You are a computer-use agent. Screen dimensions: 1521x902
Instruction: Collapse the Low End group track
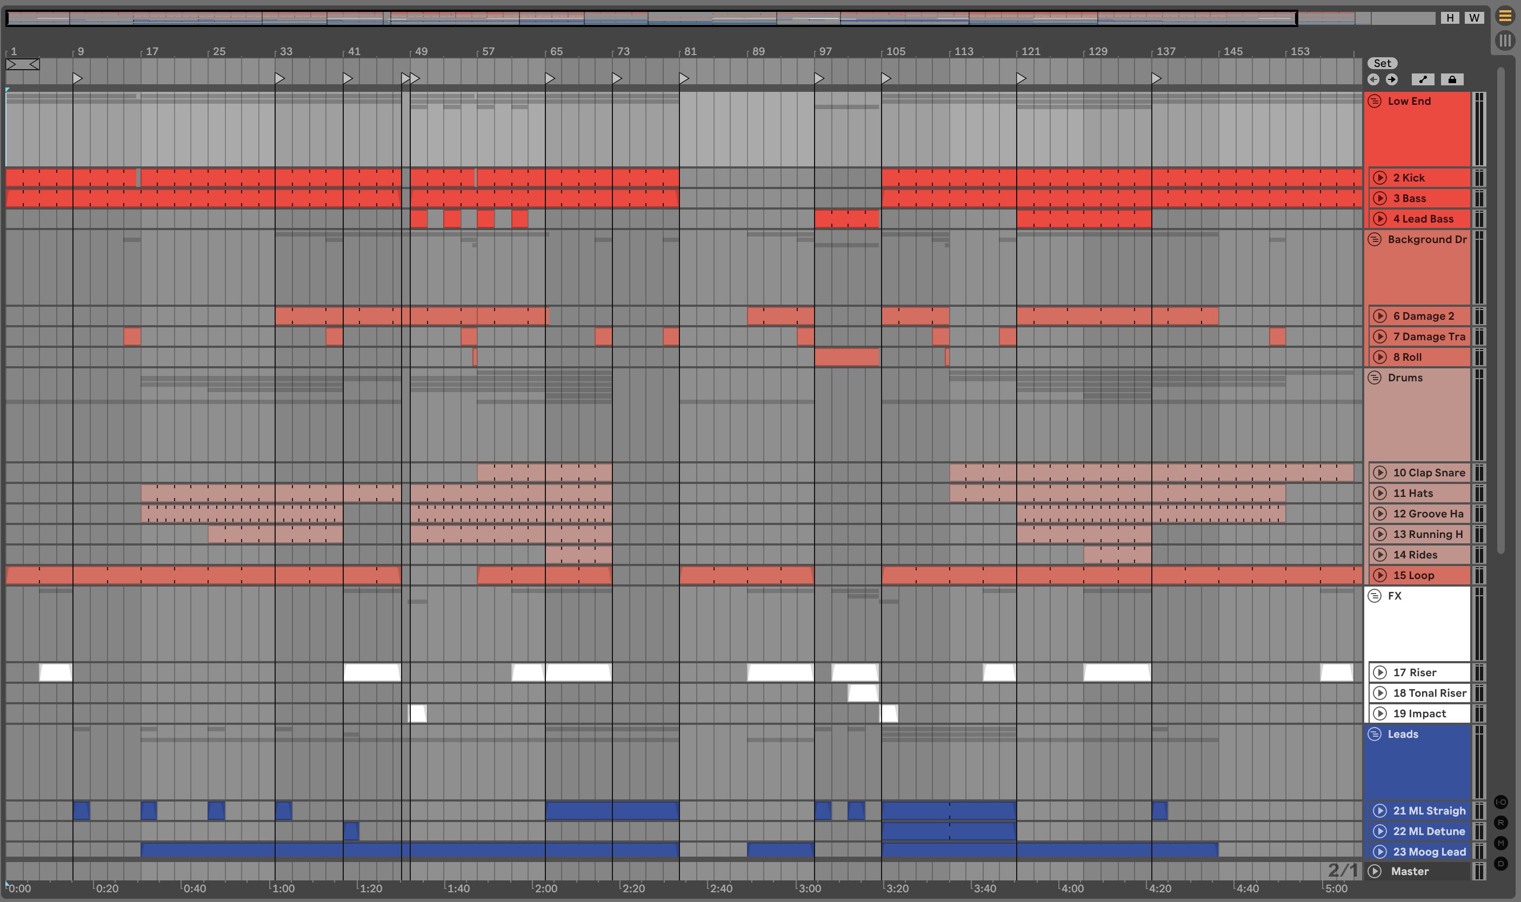click(x=1375, y=102)
